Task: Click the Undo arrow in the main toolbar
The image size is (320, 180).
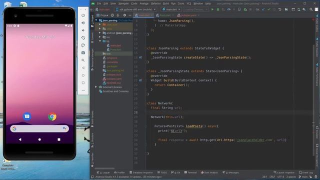Action: click(x=280, y=9)
